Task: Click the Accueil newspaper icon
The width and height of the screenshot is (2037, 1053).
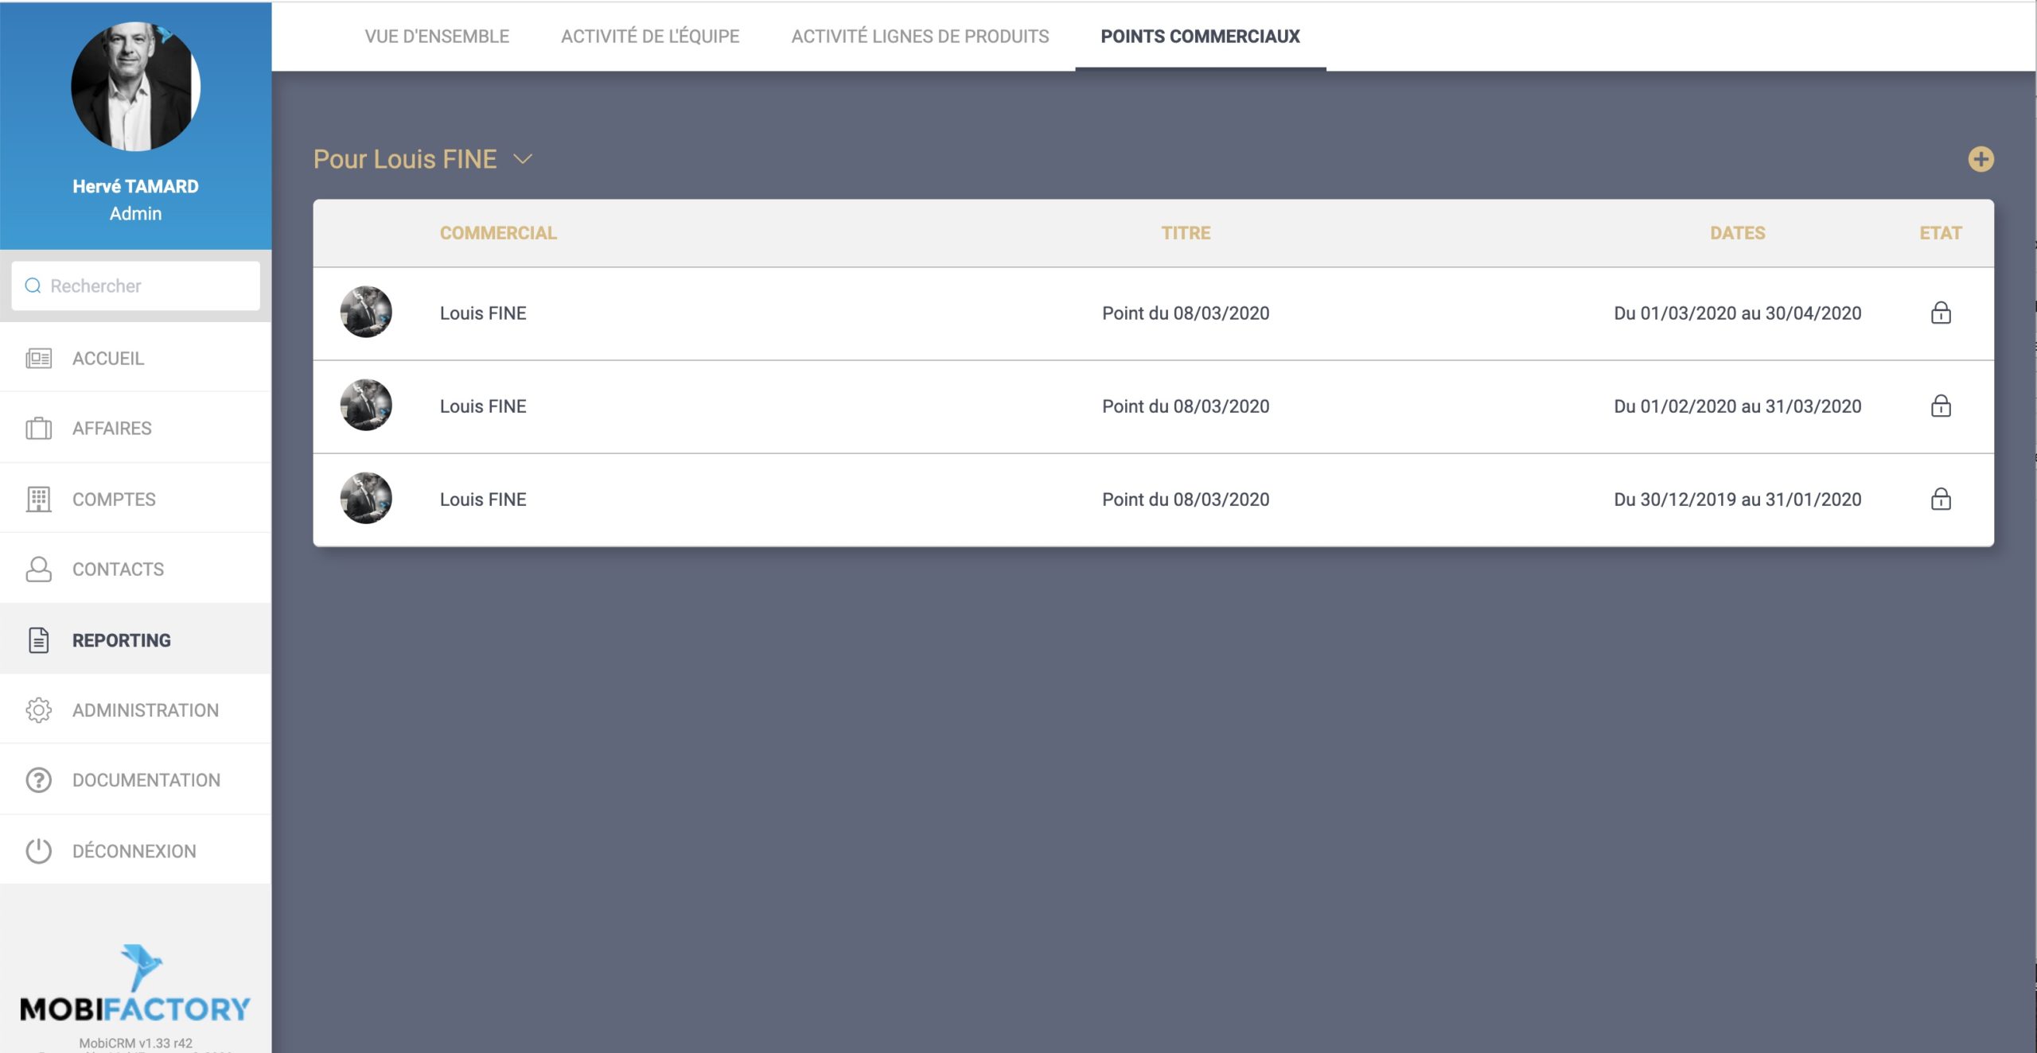Action: coord(38,359)
